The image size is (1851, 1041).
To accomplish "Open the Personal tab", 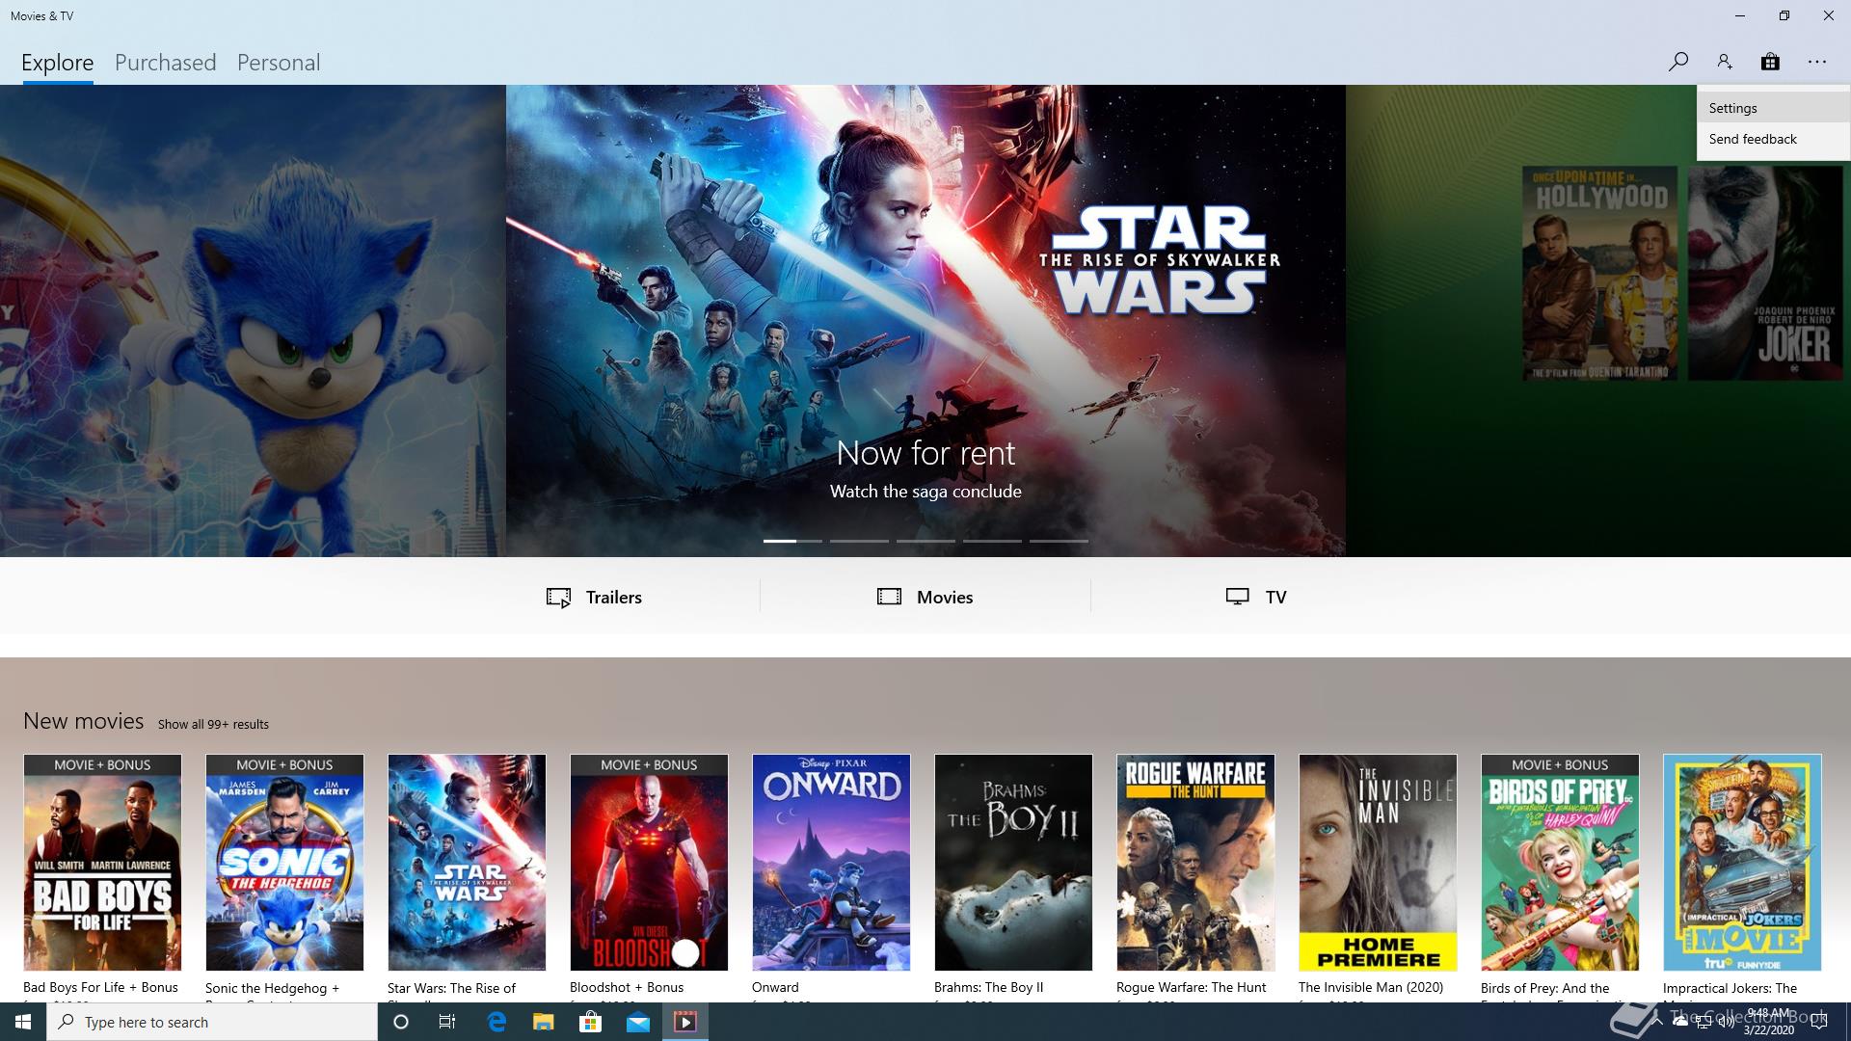I will tap(279, 63).
